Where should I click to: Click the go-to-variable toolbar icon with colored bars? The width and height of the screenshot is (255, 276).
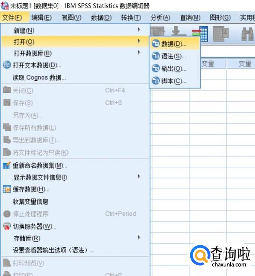pyautogui.click(x=200, y=33)
